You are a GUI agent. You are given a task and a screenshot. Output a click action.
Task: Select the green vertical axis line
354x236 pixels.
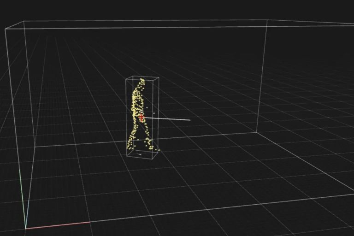[x=22, y=199]
